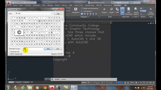Open the Insert ribbon tab
The height and width of the screenshot is (90, 161).
21,5
